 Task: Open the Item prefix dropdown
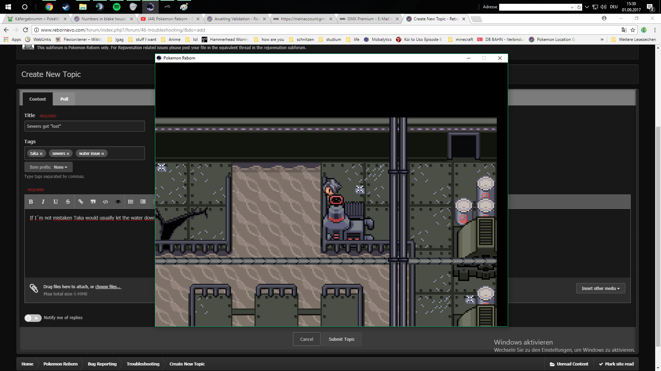(48, 167)
